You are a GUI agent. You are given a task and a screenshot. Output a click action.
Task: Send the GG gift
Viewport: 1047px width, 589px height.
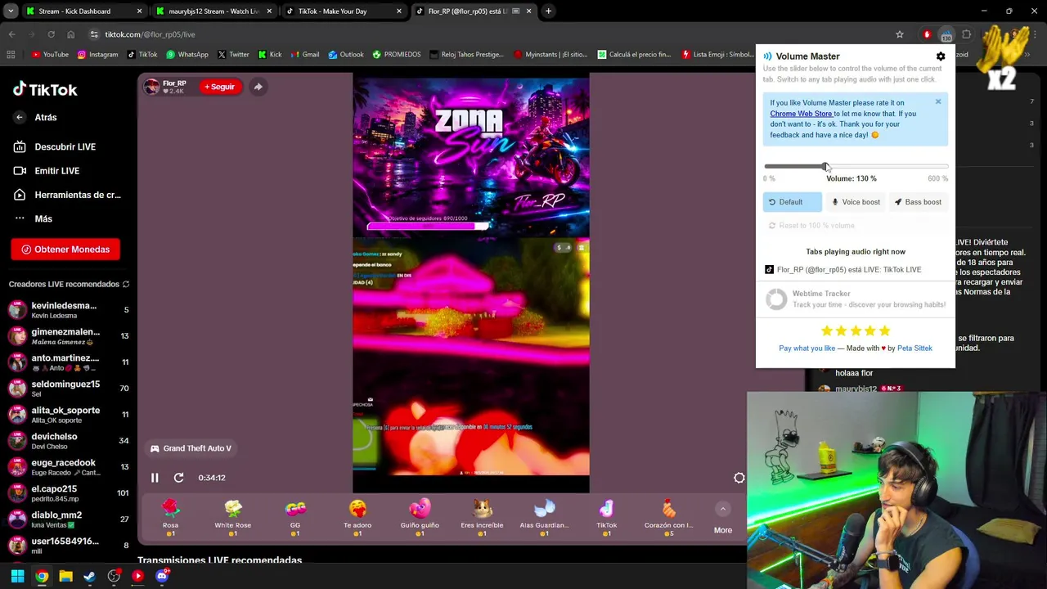pyautogui.click(x=295, y=519)
